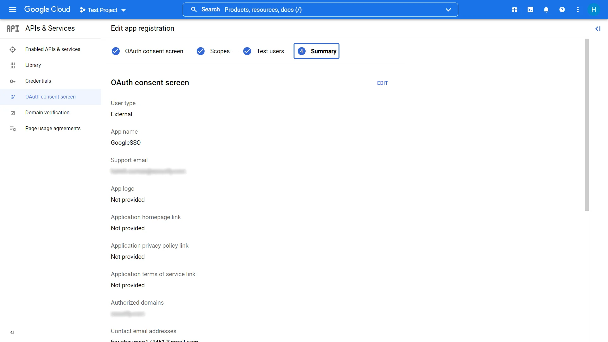Click the Google Cloud help icon
Screen dimensions: 608x342
pyautogui.click(x=562, y=9)
